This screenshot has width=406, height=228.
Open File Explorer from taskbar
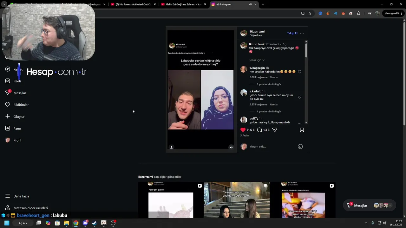pyautogui.click(x=66, y=223)
